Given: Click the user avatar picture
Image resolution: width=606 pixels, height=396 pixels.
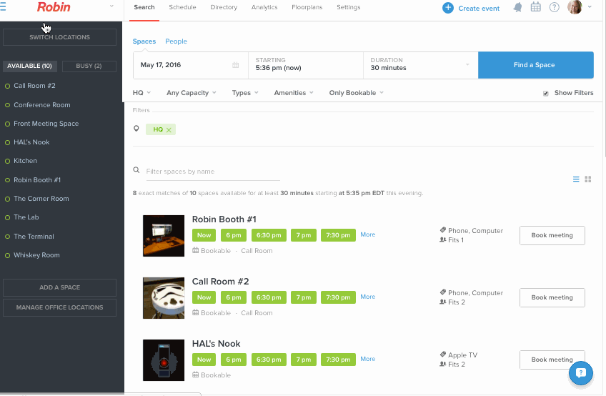Looking at the screenshot, I should tap(575, 7).
